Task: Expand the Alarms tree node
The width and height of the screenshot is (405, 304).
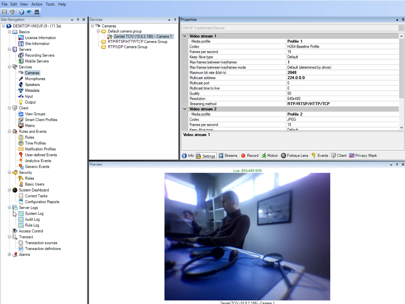Action: click(x=9, y=254)
